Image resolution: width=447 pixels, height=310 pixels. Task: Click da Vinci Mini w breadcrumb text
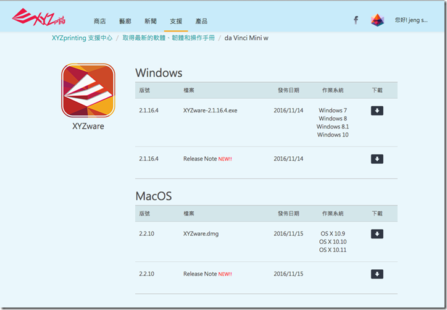(x=246, y=38)
